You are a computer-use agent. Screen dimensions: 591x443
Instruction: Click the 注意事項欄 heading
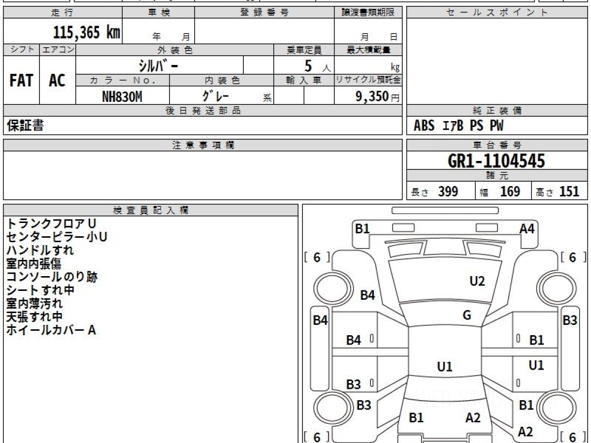(x=203, y=145)
